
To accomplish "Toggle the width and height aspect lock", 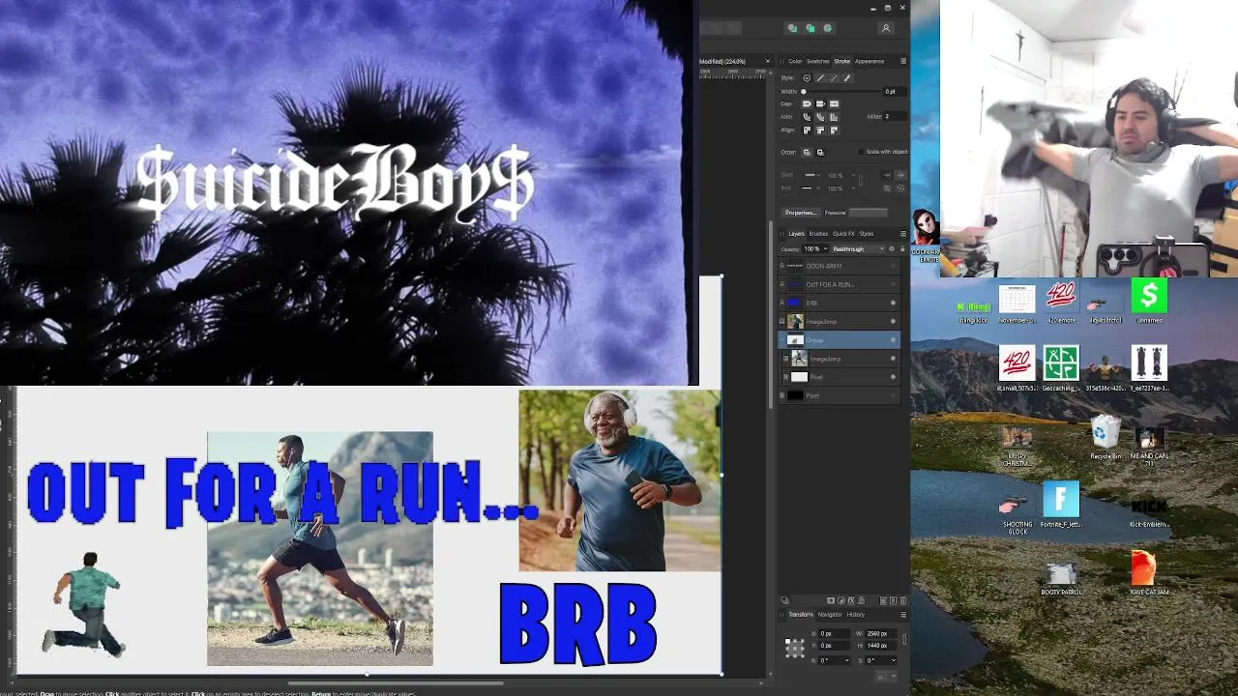I will [x=904, y=640].
